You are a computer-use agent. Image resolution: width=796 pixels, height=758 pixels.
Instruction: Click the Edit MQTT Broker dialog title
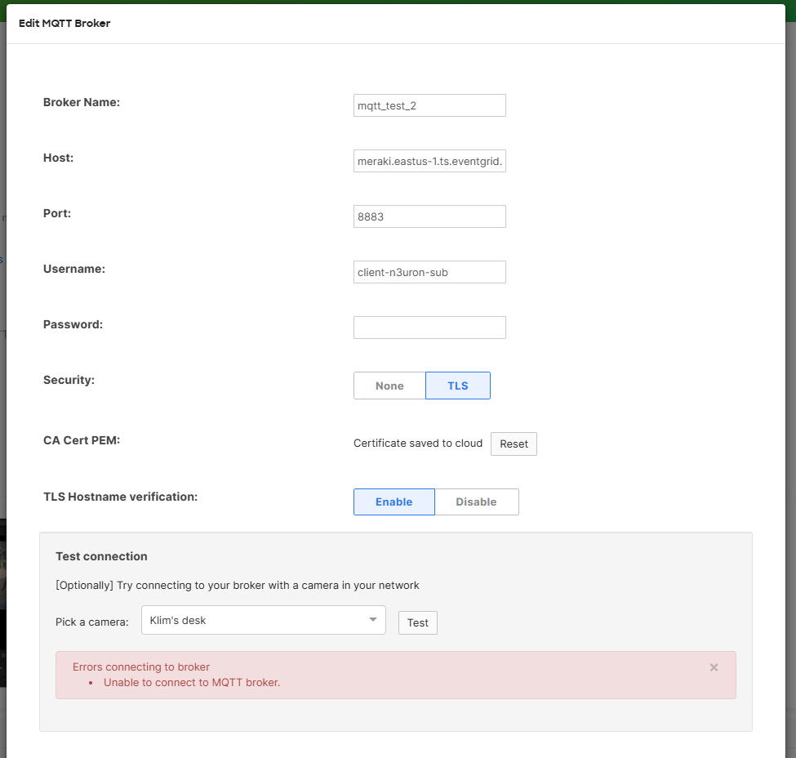(64, 24)
